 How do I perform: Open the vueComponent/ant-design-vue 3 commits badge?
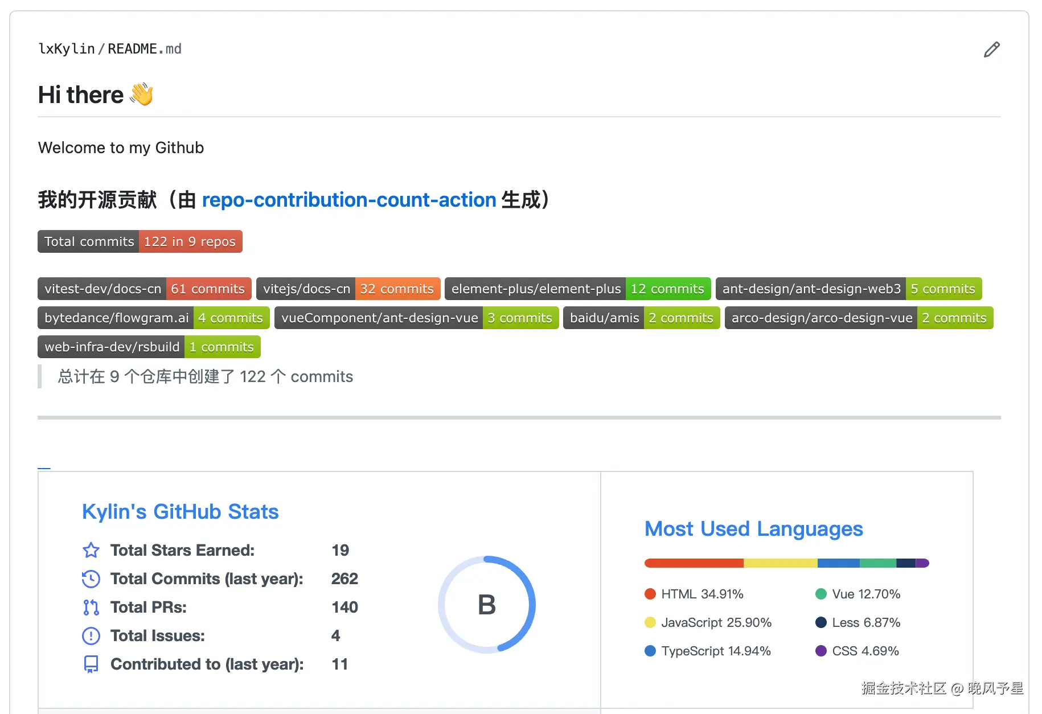[x=417, y=318]
